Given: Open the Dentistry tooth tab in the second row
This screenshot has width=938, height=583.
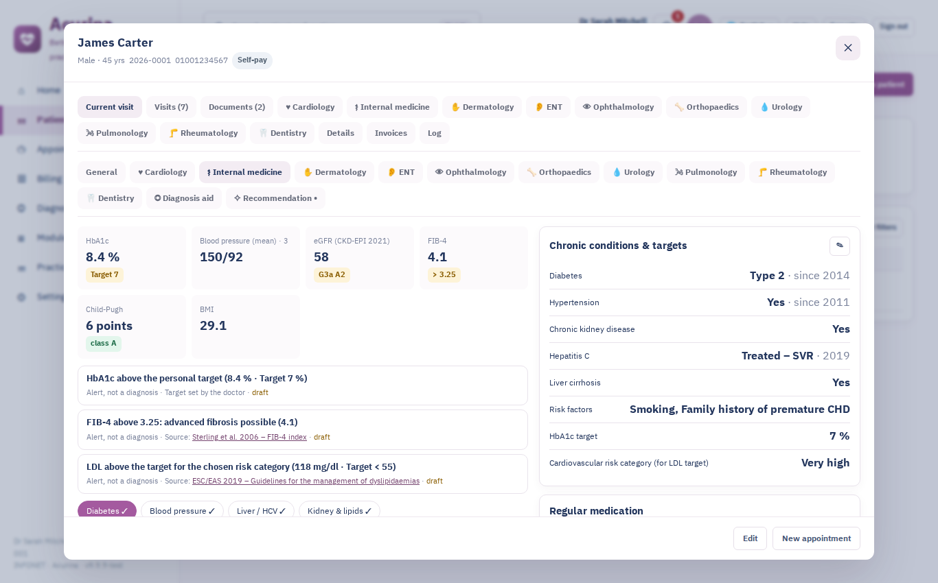Looking at the screenshot, I should click(x=110, y=198).
